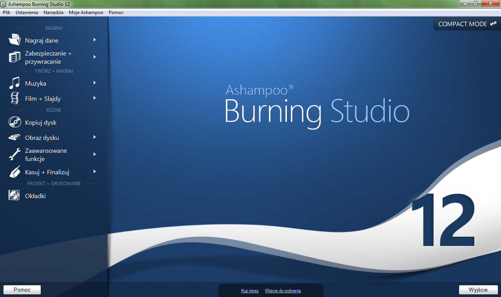501x297 pixels.
Task: Click the Zabezpieczanie + przywracanie database icon
Action: (14, 57)
